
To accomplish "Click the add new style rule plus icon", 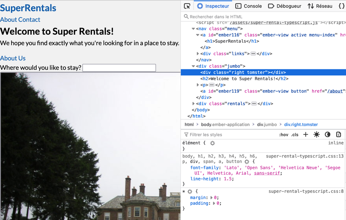I will pyautogui.click(x=305, y=134).
